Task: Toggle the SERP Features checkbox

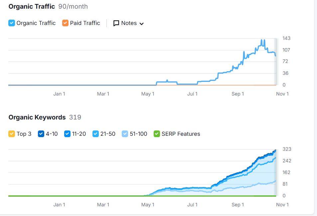Action: pos(157,134)
